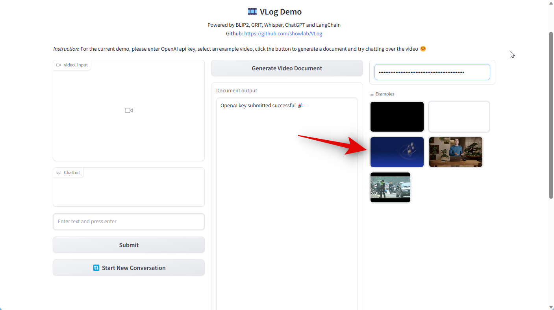
Task: Select the blank white example thumbnail
Action: pos(459,117)
